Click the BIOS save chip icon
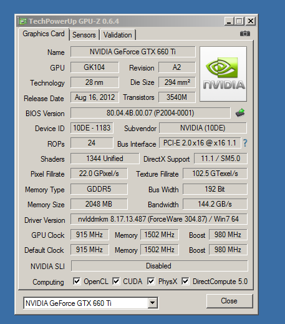This screenshot has width=285, height=324. (x=240, y=112)
